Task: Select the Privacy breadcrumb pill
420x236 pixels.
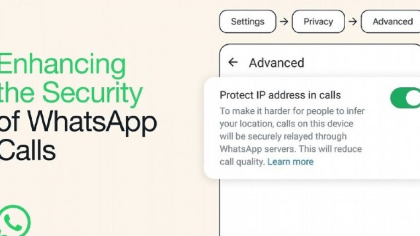Action: pos(318,22)
